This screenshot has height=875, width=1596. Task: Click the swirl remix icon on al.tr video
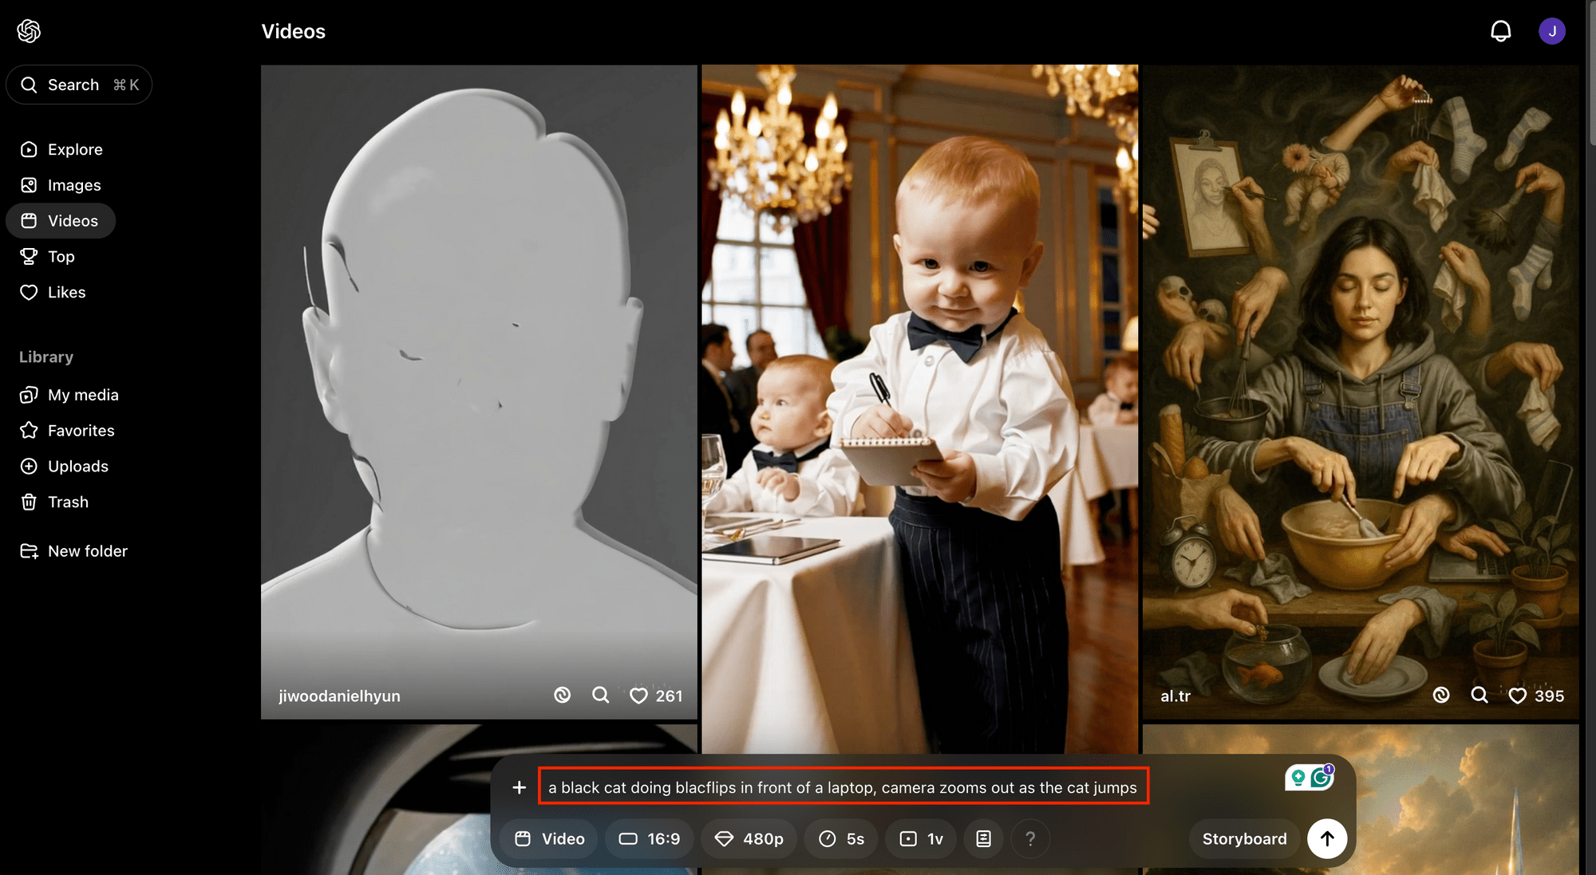(x=1441, y=696)
